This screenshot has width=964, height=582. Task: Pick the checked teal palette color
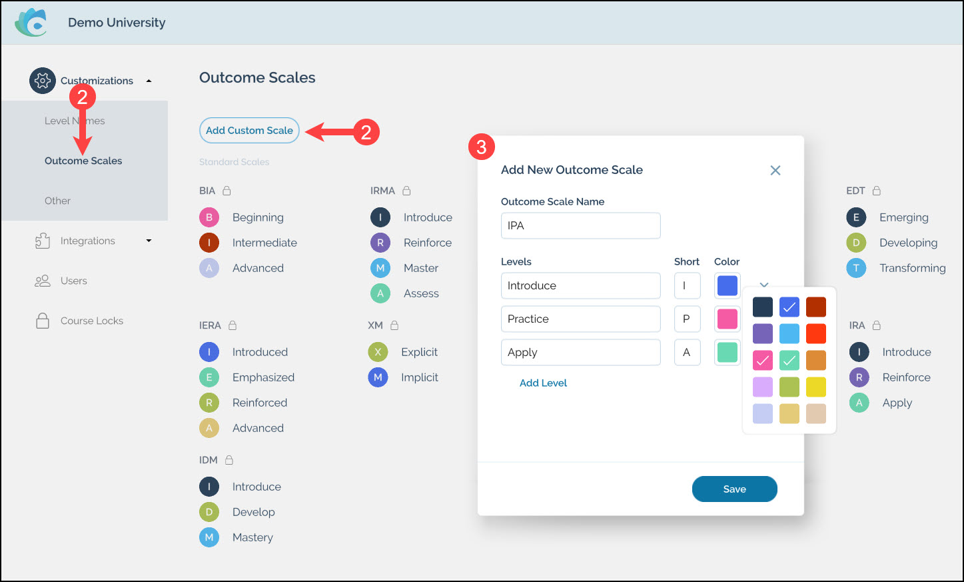[789, 360]
